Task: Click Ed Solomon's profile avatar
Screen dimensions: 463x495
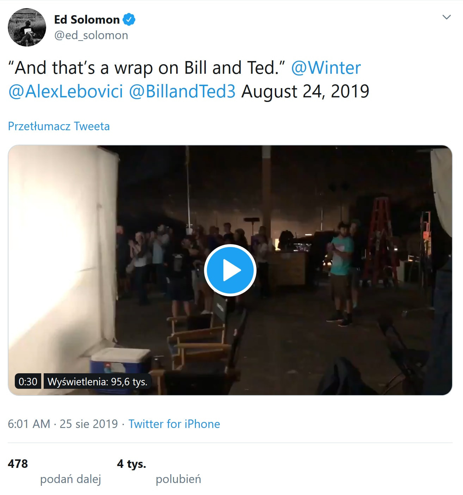Action: click(x=27, y=28)
